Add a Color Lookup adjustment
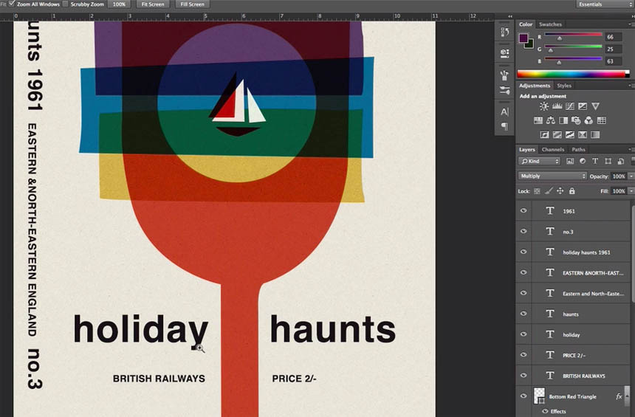 pos(601,120)
